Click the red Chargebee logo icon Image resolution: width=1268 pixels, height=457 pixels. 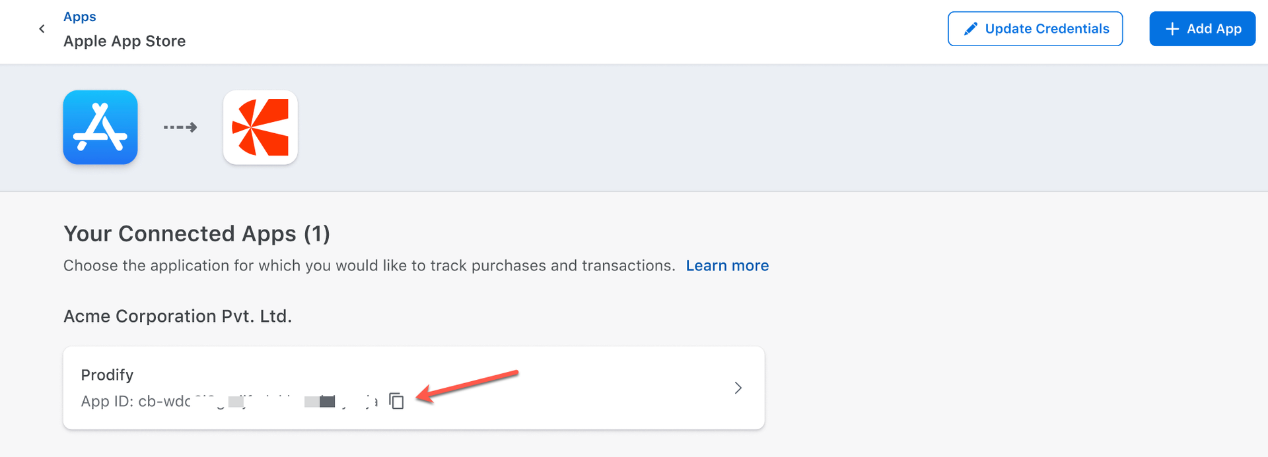click(x=260, y=127)
